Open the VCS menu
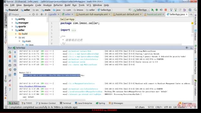201x113 pixels. (x=89, y=5)
